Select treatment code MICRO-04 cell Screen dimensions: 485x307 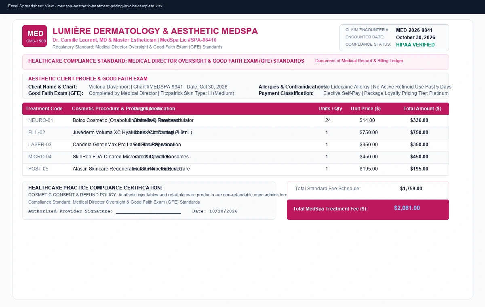click(x=40, y=157)
